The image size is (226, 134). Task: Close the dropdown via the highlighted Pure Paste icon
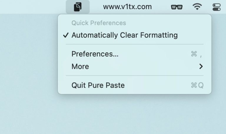pos(78,7)
